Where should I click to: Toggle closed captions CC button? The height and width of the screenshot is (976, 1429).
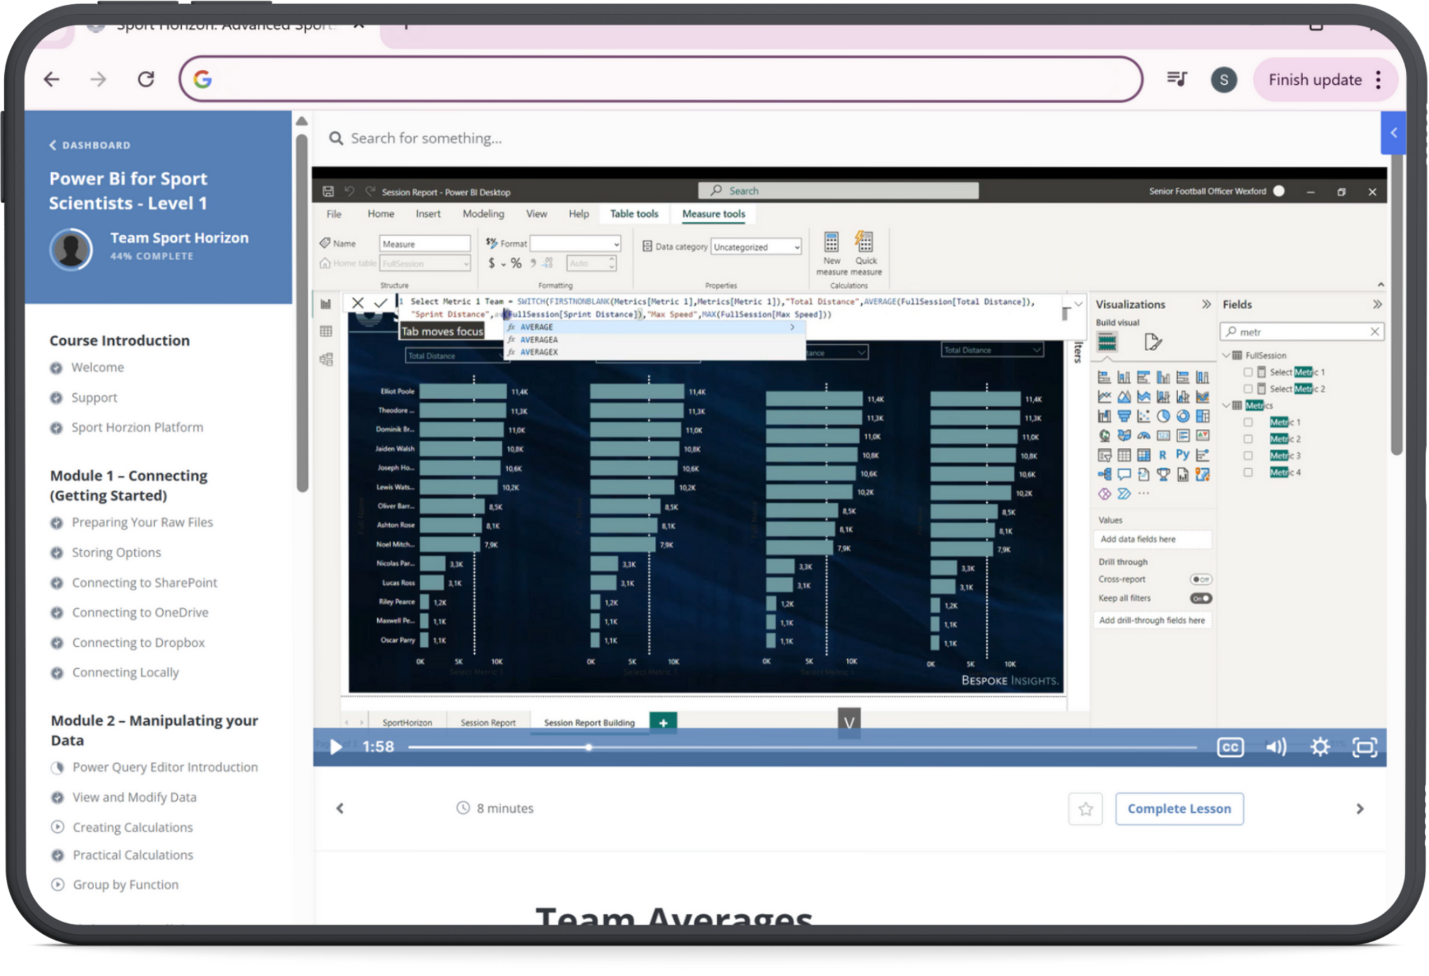1230,747
